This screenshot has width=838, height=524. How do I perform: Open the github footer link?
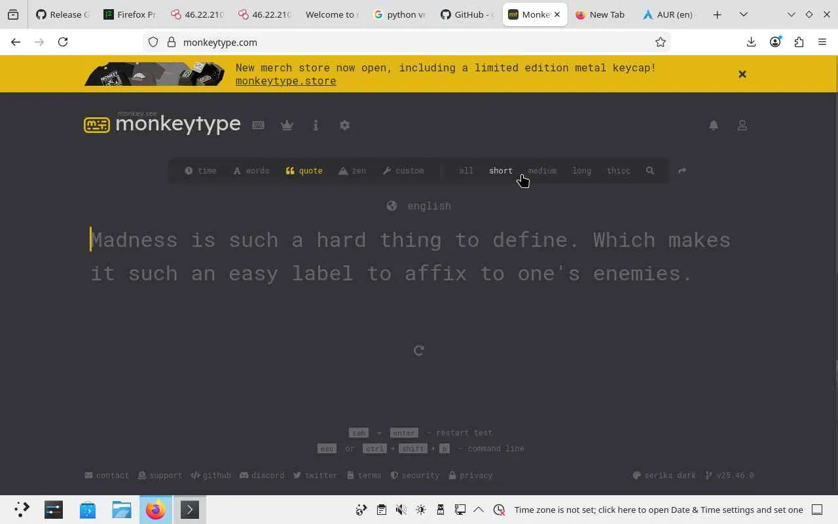click(211, 476)
